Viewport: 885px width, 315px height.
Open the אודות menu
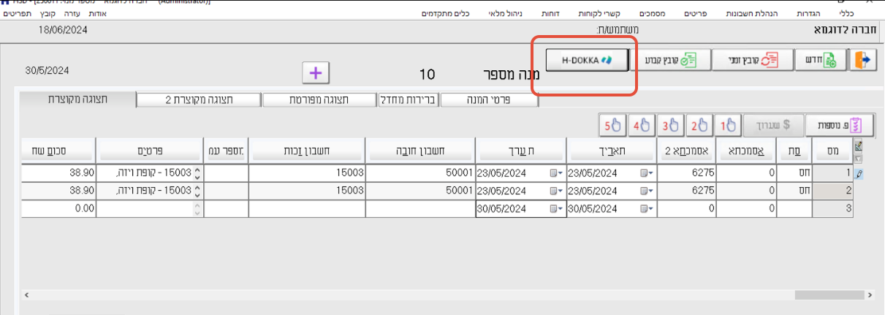click(x=97, y=14)
